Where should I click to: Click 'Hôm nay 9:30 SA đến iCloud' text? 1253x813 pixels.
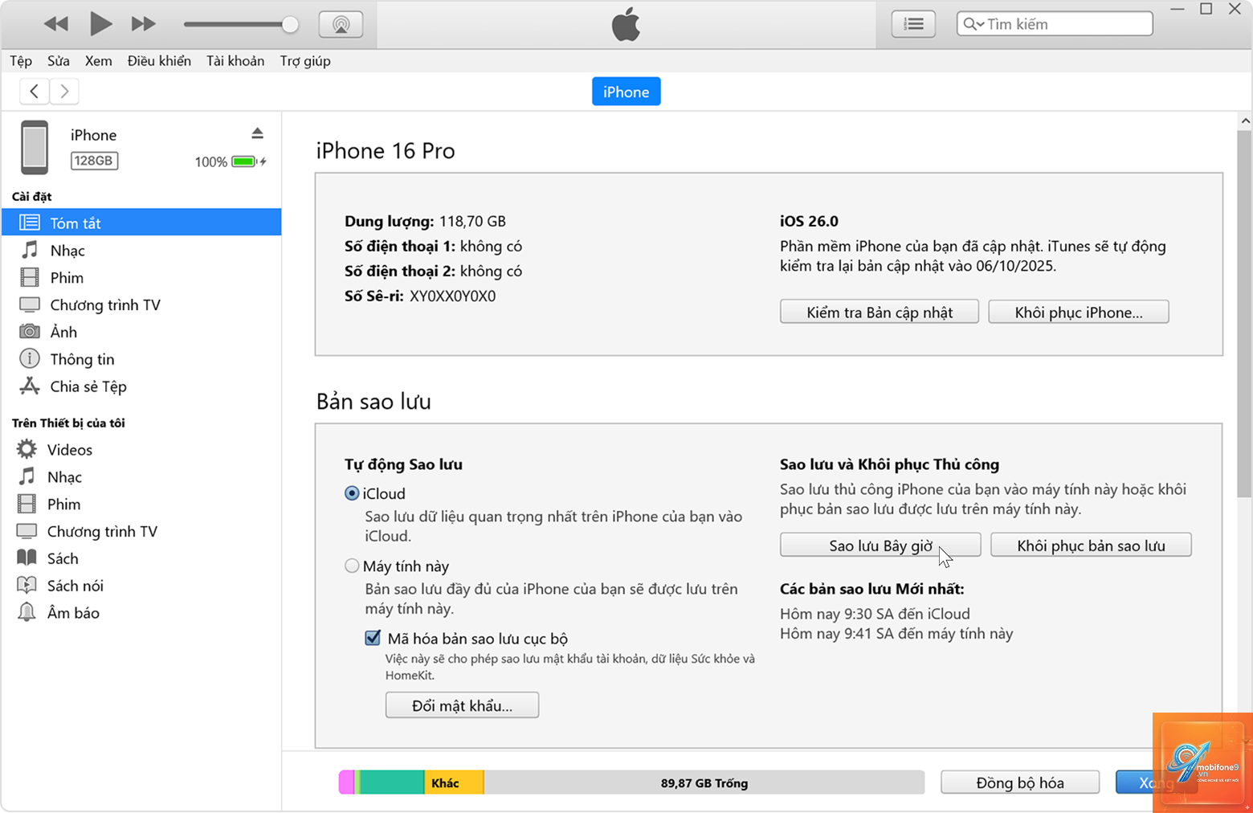(875, 614)
